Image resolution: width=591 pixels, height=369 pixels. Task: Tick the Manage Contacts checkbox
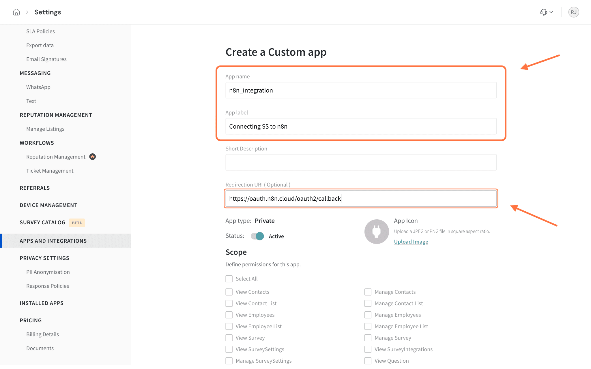(368, 292)
